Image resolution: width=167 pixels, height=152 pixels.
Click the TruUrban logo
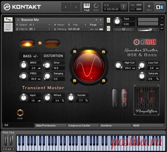click(x=145, y=42)
